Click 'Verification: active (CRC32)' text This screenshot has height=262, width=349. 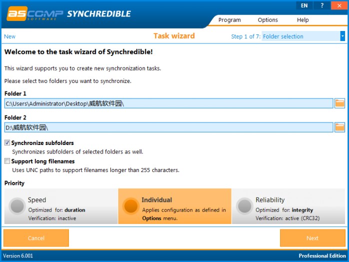[288, 218]
